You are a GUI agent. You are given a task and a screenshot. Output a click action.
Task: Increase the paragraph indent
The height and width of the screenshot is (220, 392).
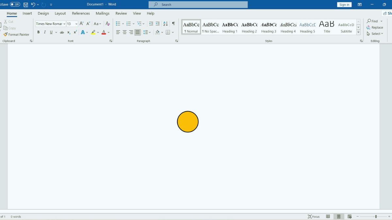[x=158, y=24]
